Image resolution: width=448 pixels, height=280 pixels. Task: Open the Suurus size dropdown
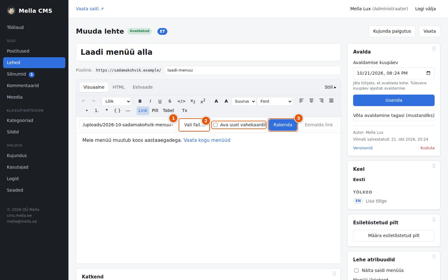coord(244,101)
